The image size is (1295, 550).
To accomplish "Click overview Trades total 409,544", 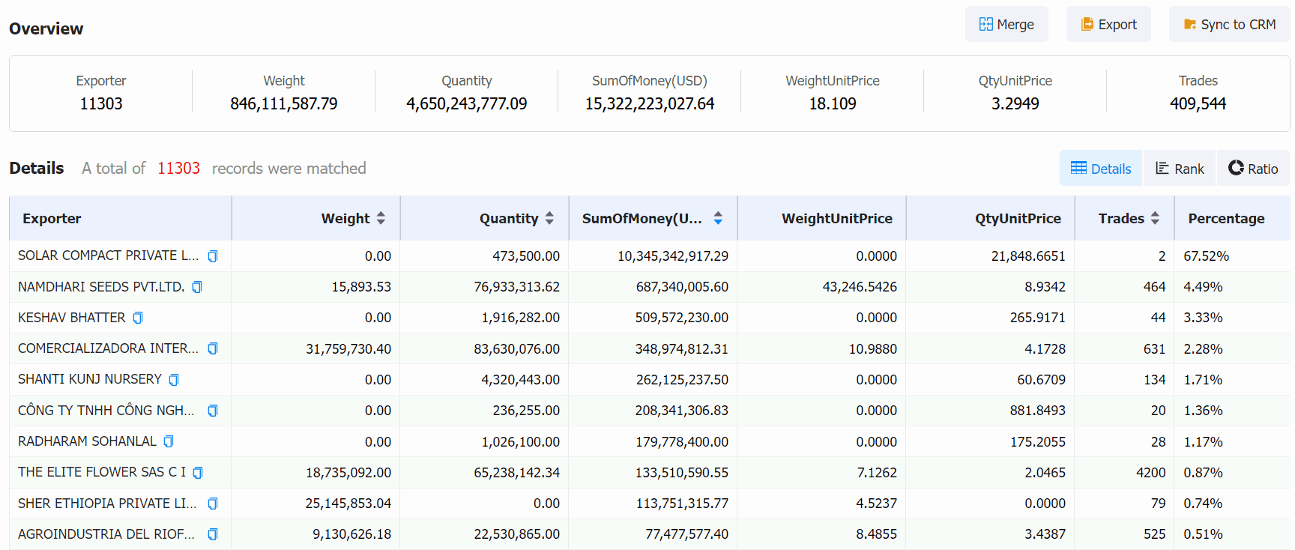I will 1198,103.
